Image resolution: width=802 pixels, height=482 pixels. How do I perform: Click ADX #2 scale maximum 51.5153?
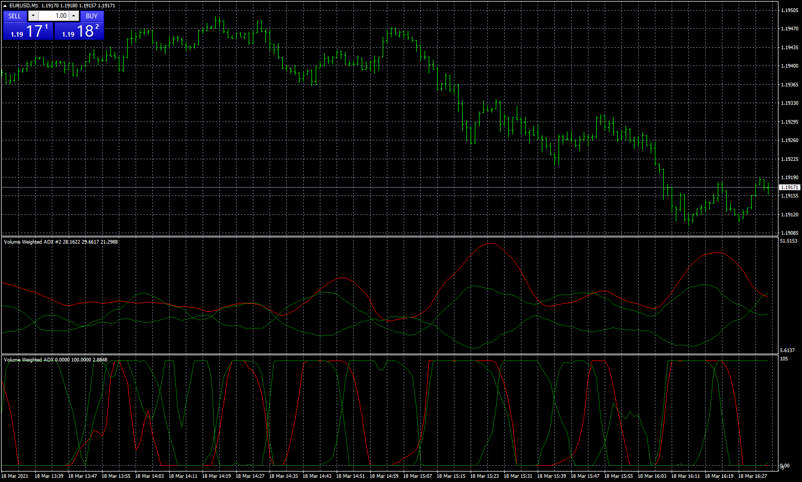coord(788,241)
